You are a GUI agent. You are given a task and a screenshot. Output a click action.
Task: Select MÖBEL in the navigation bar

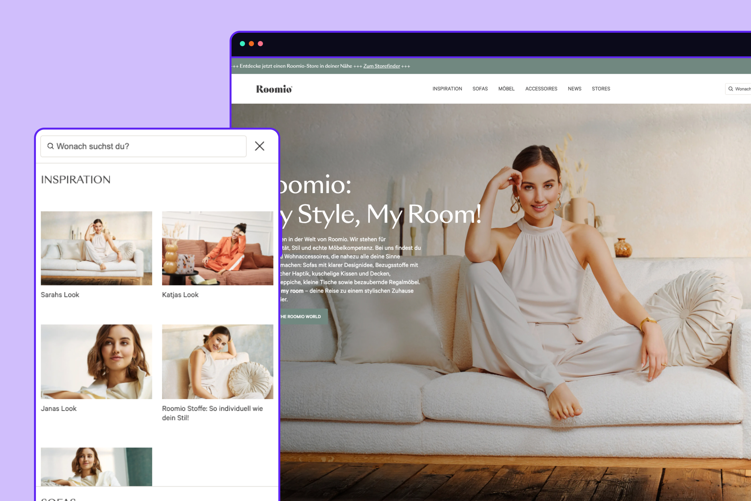[506, 89]
